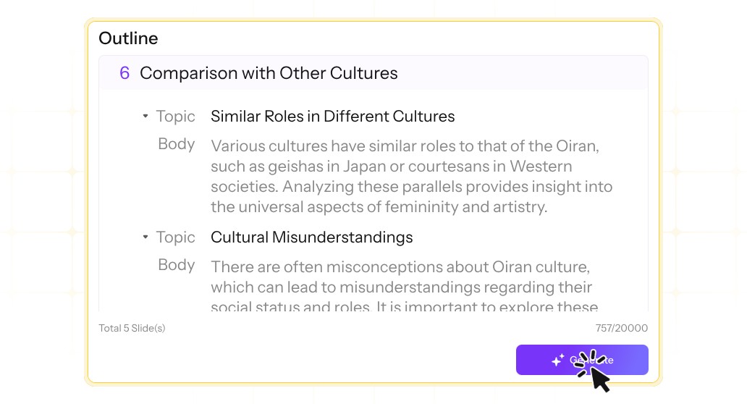Collapse the Cultural Misunderstandings topic arrow
The image size is (747, 404).
145,237
